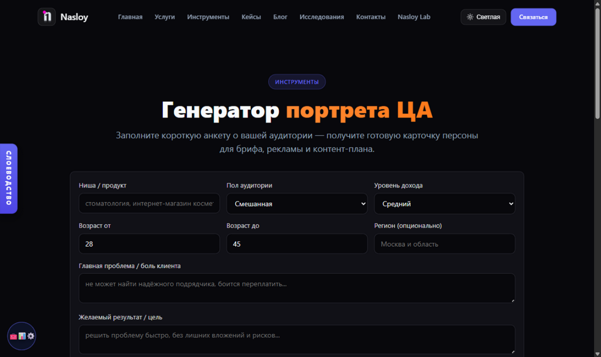
Task: Click the Nasloy logo icon
Action: (x=46, y=17)
